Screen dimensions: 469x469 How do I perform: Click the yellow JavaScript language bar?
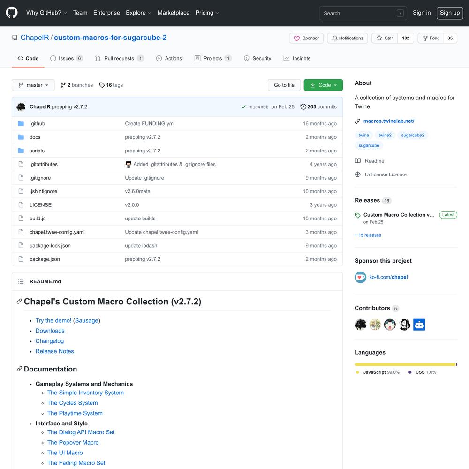(x=405, y=364)
